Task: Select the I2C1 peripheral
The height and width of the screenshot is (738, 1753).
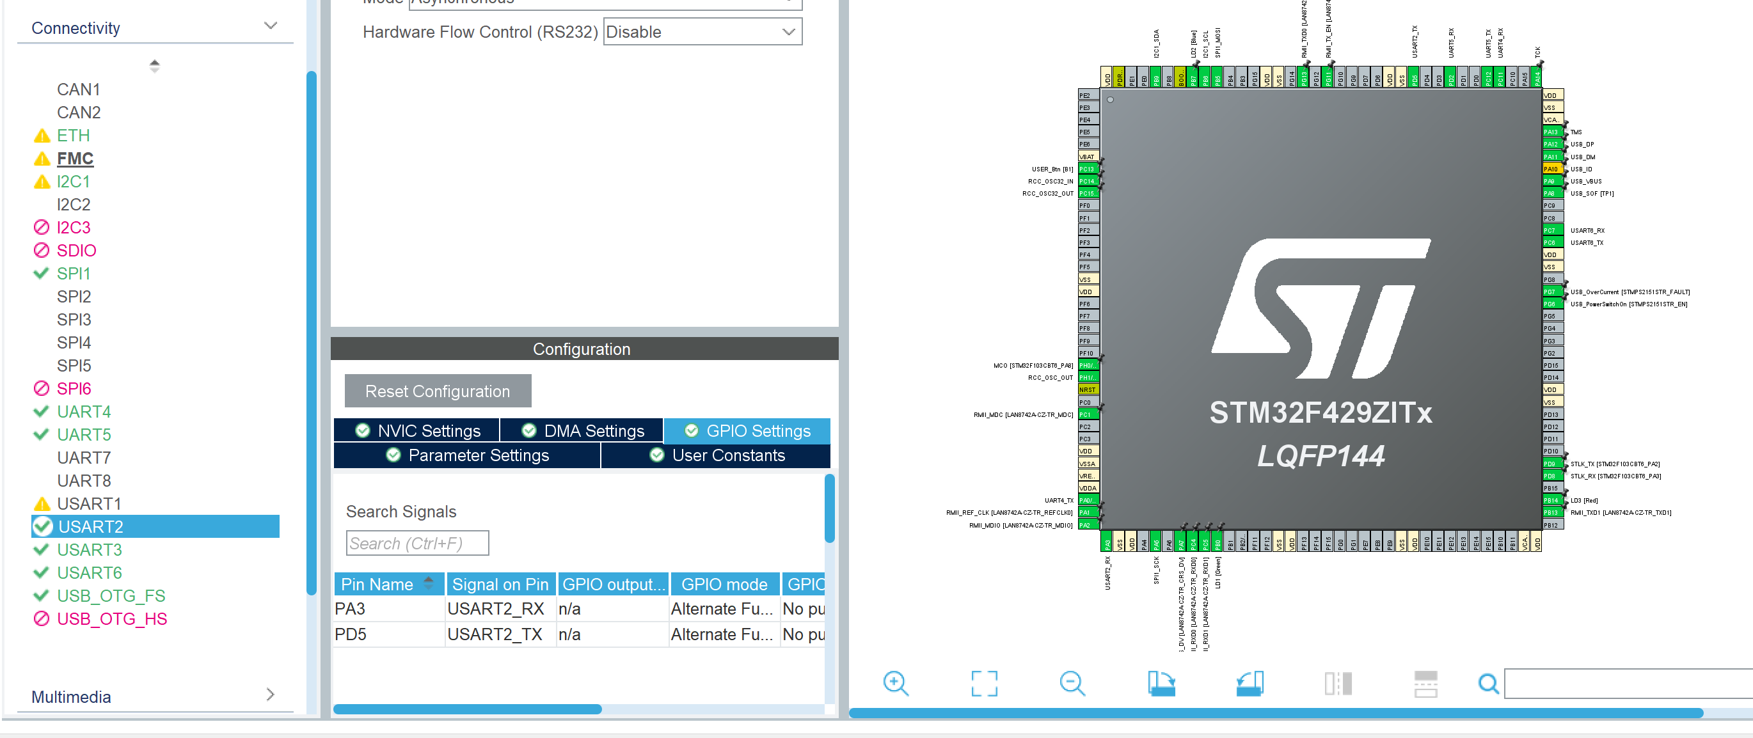Action: coord(74,182)
